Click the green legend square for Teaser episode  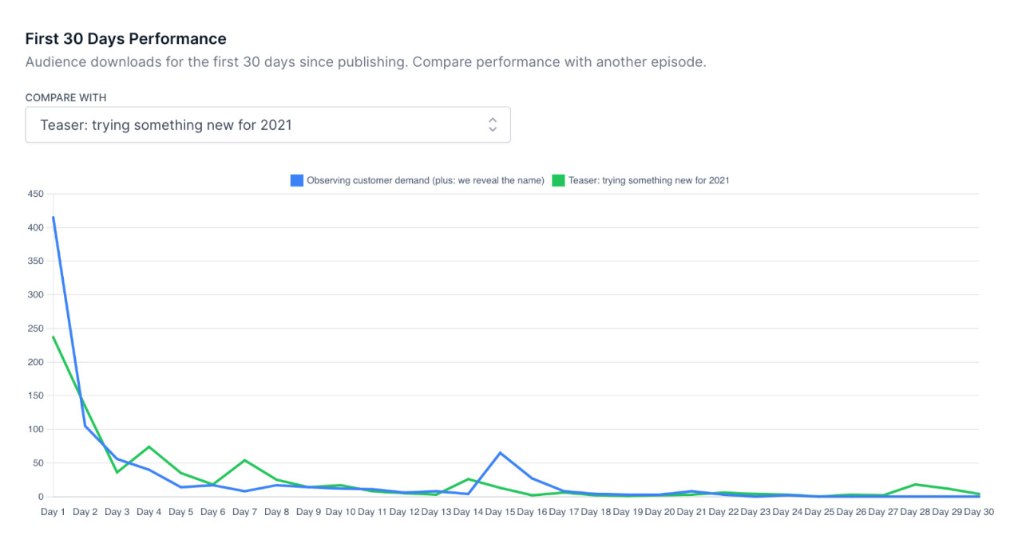558,180
